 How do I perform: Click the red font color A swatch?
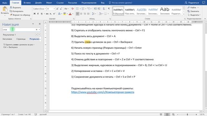(x=70, y=14)
